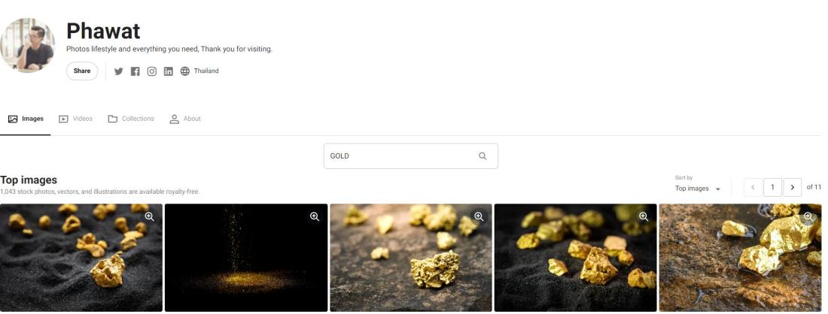Click the search magnifier icon

tap(482, 156)
